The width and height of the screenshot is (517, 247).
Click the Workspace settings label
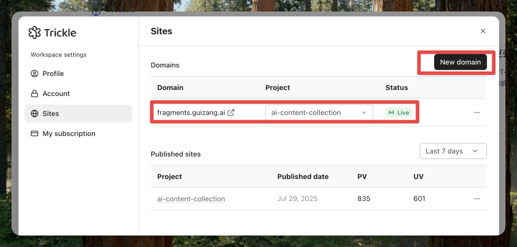58,55
